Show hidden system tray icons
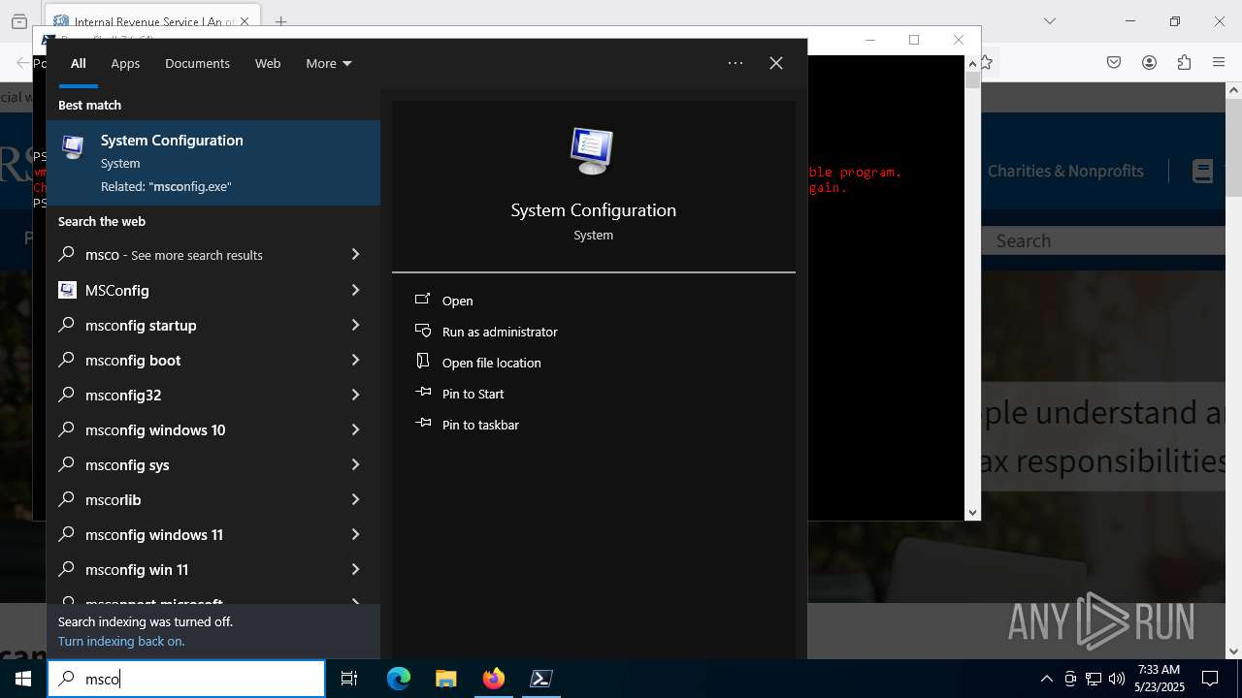This screenshot has height=698, width=1242. [x=1046, y=679]
